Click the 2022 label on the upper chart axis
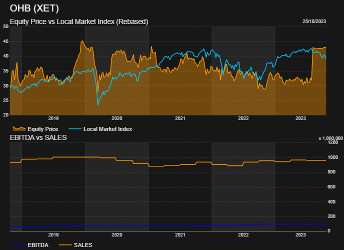 pyautogui.click(x=243, y=118)
